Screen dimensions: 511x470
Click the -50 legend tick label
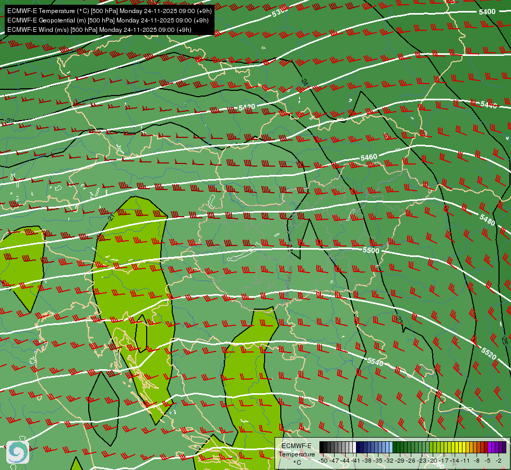click(x=323, y=461)
